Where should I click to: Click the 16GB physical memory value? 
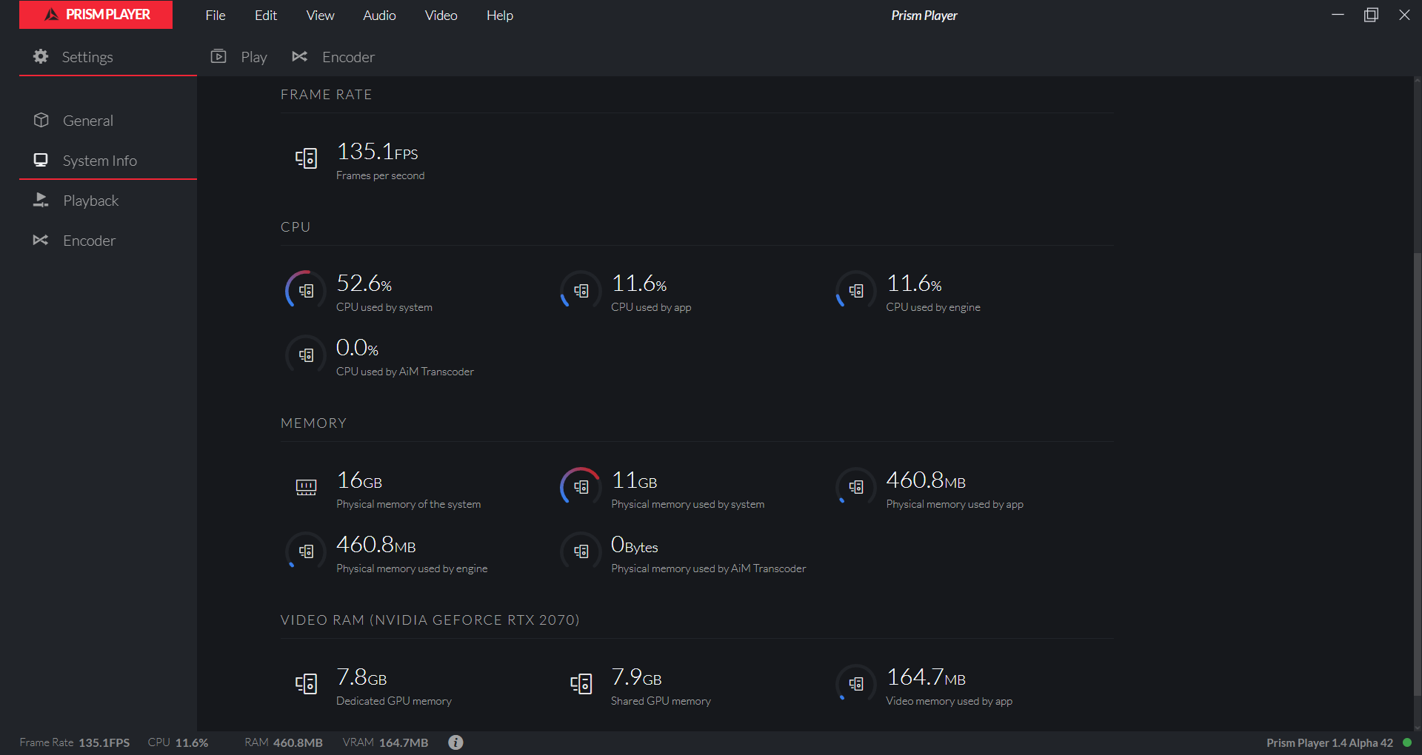[x=359, y=480]
